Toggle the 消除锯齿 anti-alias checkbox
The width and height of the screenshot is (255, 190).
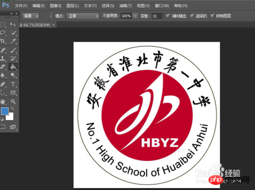click(x=168, y=16)
